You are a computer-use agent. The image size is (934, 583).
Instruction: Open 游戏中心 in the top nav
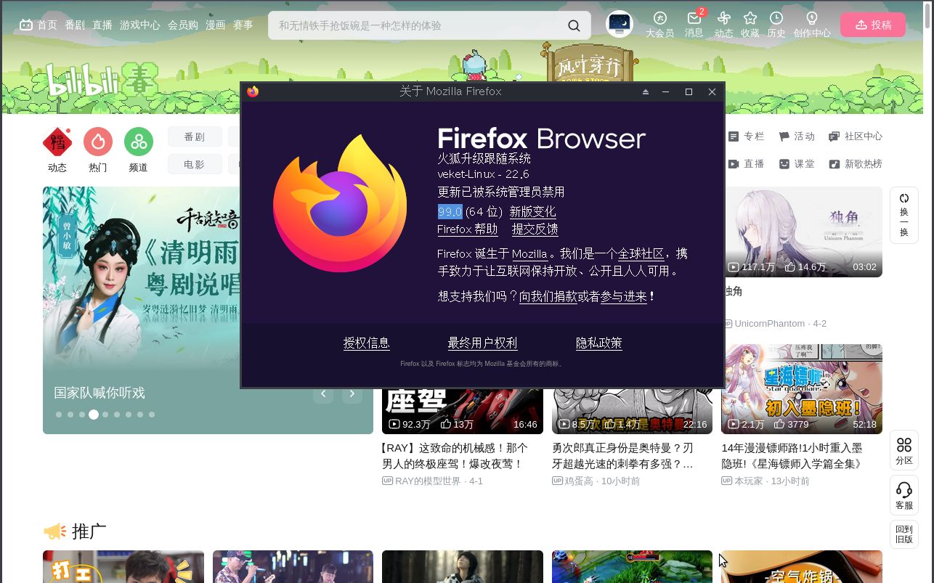pyautogui.click(x=140, y=25)
